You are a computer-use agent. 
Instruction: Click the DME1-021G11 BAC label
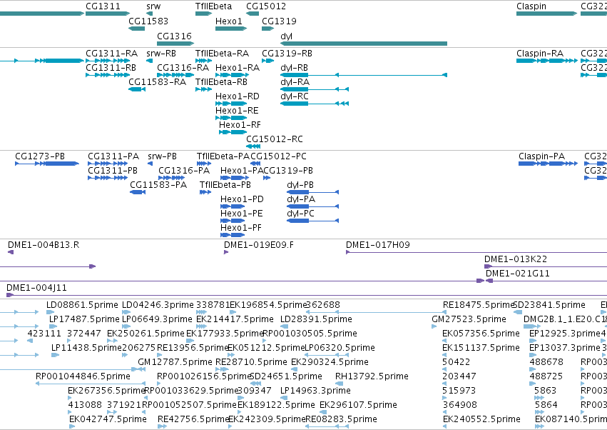(518, 274)
